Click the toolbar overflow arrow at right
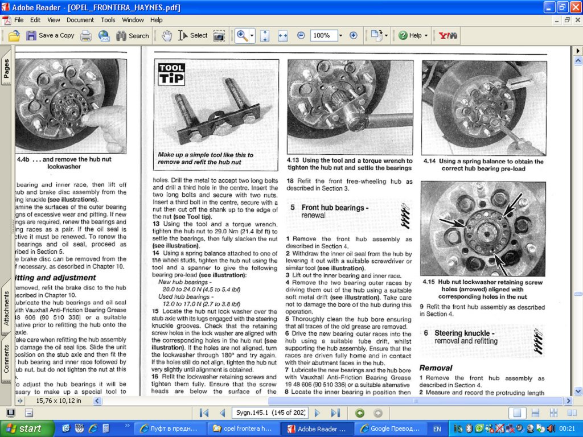 point(578,51)
